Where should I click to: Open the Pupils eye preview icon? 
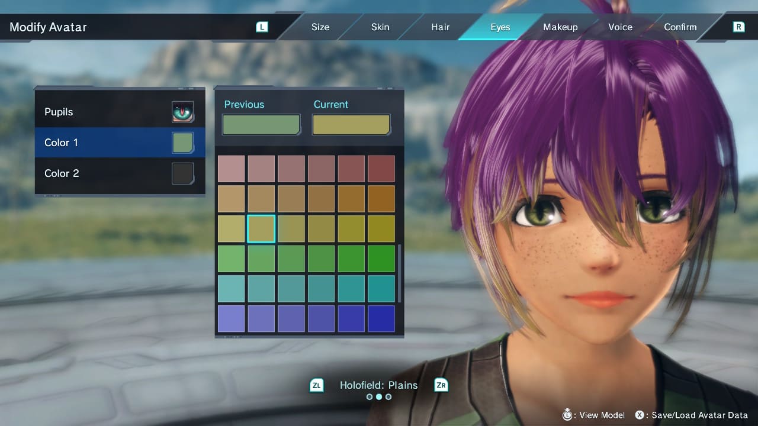pos(182,112)
